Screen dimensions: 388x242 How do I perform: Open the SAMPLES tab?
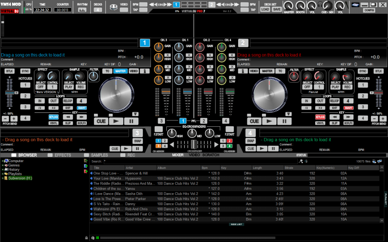coord(99,155)
